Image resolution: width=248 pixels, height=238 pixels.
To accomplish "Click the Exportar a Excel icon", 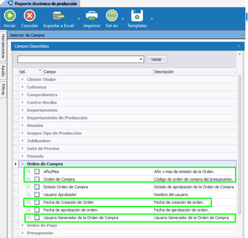I will pos(59,16).
